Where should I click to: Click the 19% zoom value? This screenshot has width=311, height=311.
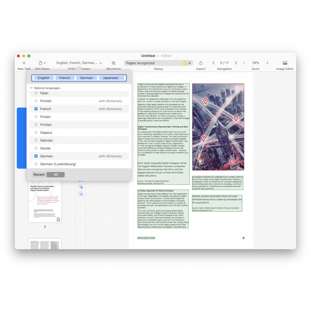pos(256,63)
